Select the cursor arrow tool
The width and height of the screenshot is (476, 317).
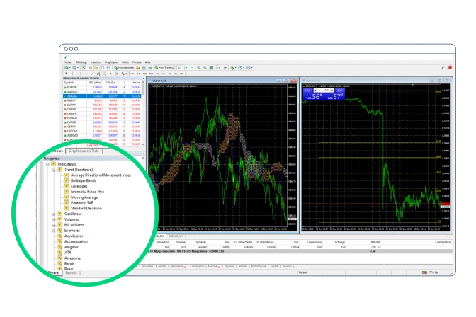point(66,74)
